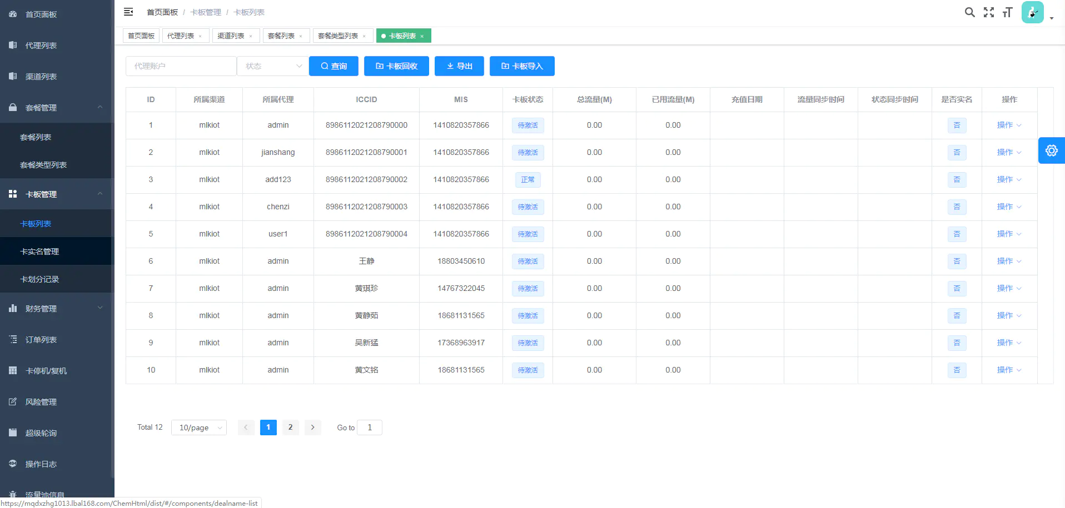
Task: Toggle fullscreen mode icon
Action: pos(988,12)
